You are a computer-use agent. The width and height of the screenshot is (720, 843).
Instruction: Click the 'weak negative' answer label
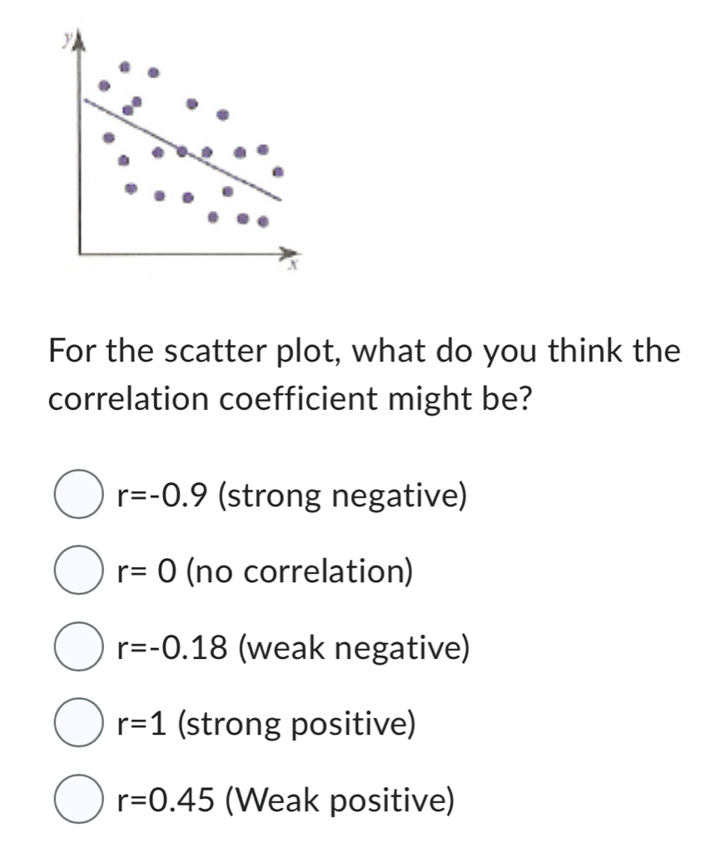[292, 648]
